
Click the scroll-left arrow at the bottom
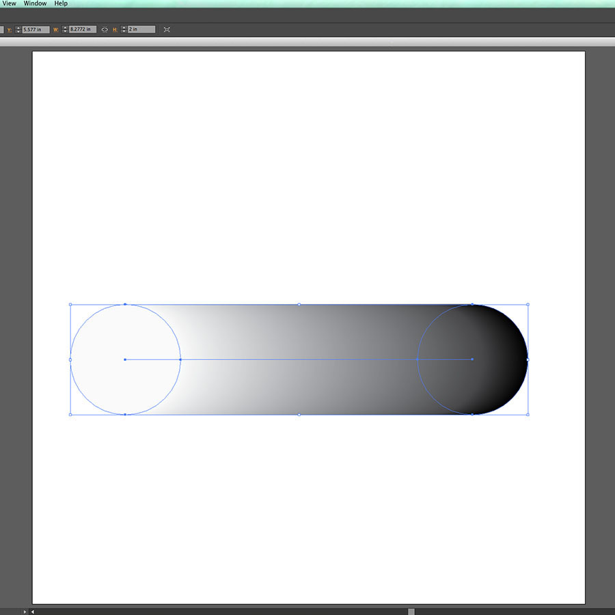point(33,612)
